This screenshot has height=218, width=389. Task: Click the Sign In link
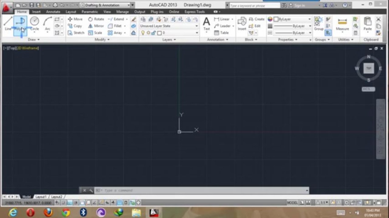pyautogui.click(x=299, y=5)
